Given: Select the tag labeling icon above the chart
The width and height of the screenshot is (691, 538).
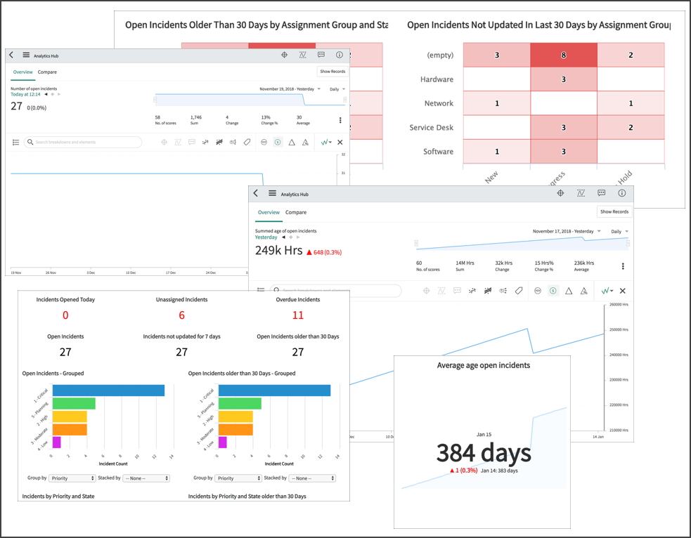Looking at the screenshot, I should point(518,289).
